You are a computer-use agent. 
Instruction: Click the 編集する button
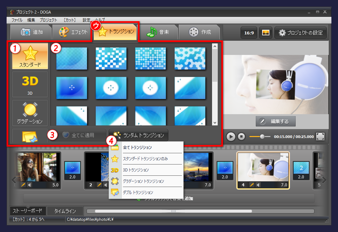tap(275, 121)
